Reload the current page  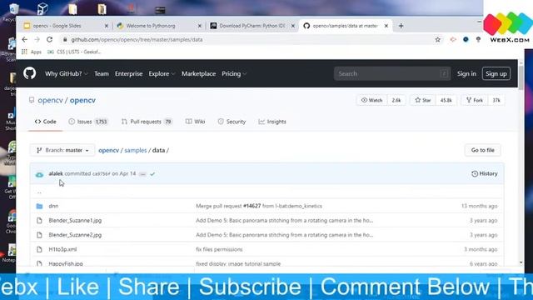[x=50, y=39]
